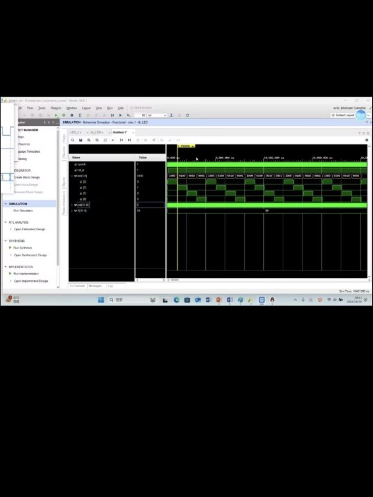Click the Windows Start button
Viewport: 373px width, 497px height.
pos(101,300)
